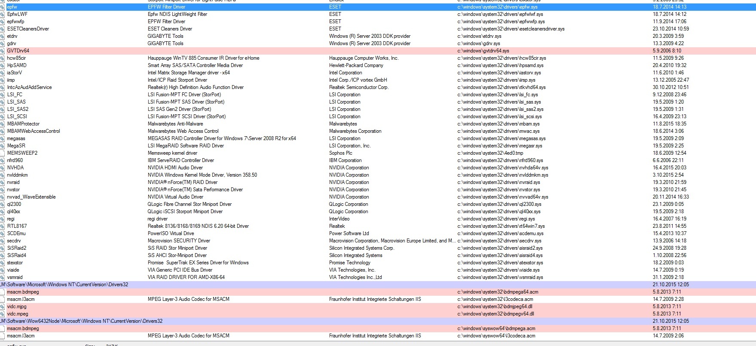Select the Wow6432Node Drivers32 registry key row

click(378, 321)
